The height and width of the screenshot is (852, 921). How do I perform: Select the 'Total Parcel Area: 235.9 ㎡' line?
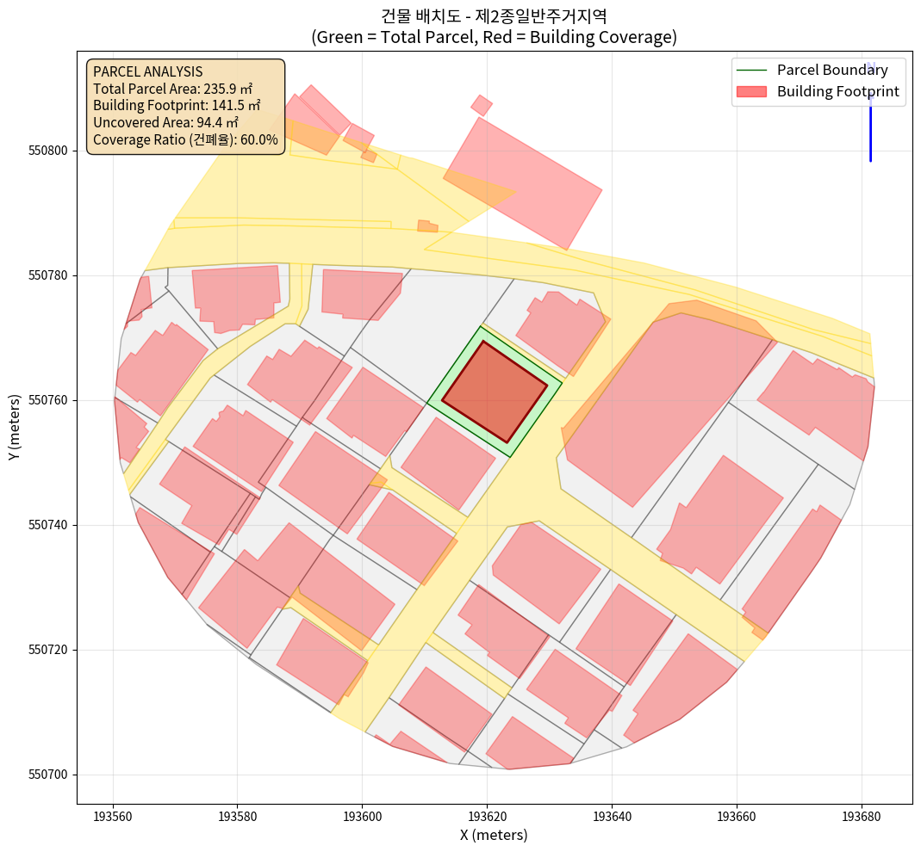(172, 89)
